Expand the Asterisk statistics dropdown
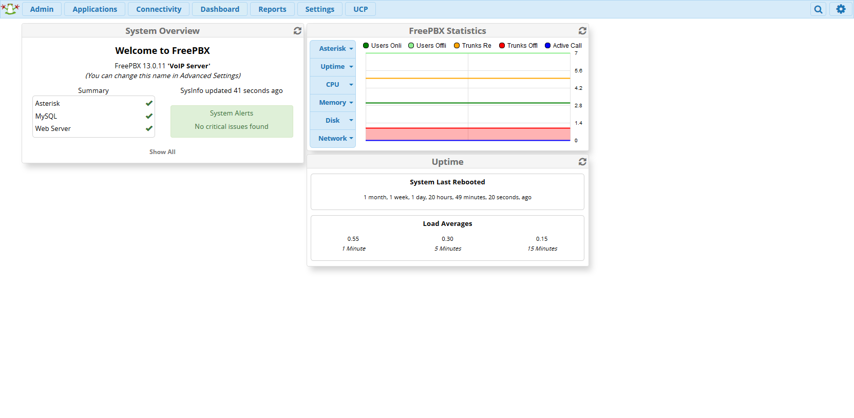854x418 pixels. click(333, 49)
